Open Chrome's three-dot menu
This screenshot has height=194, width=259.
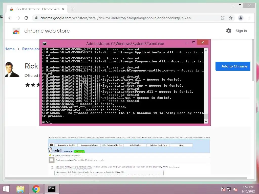[249, 18]
